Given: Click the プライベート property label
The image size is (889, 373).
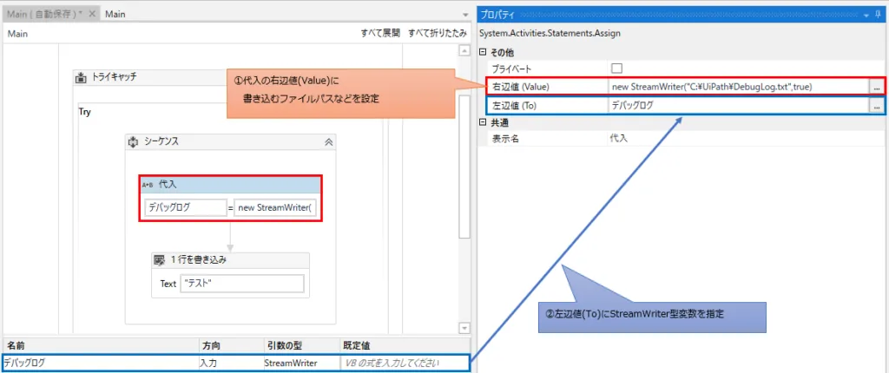Looking at the screenshot, I should tap(511, 69).
